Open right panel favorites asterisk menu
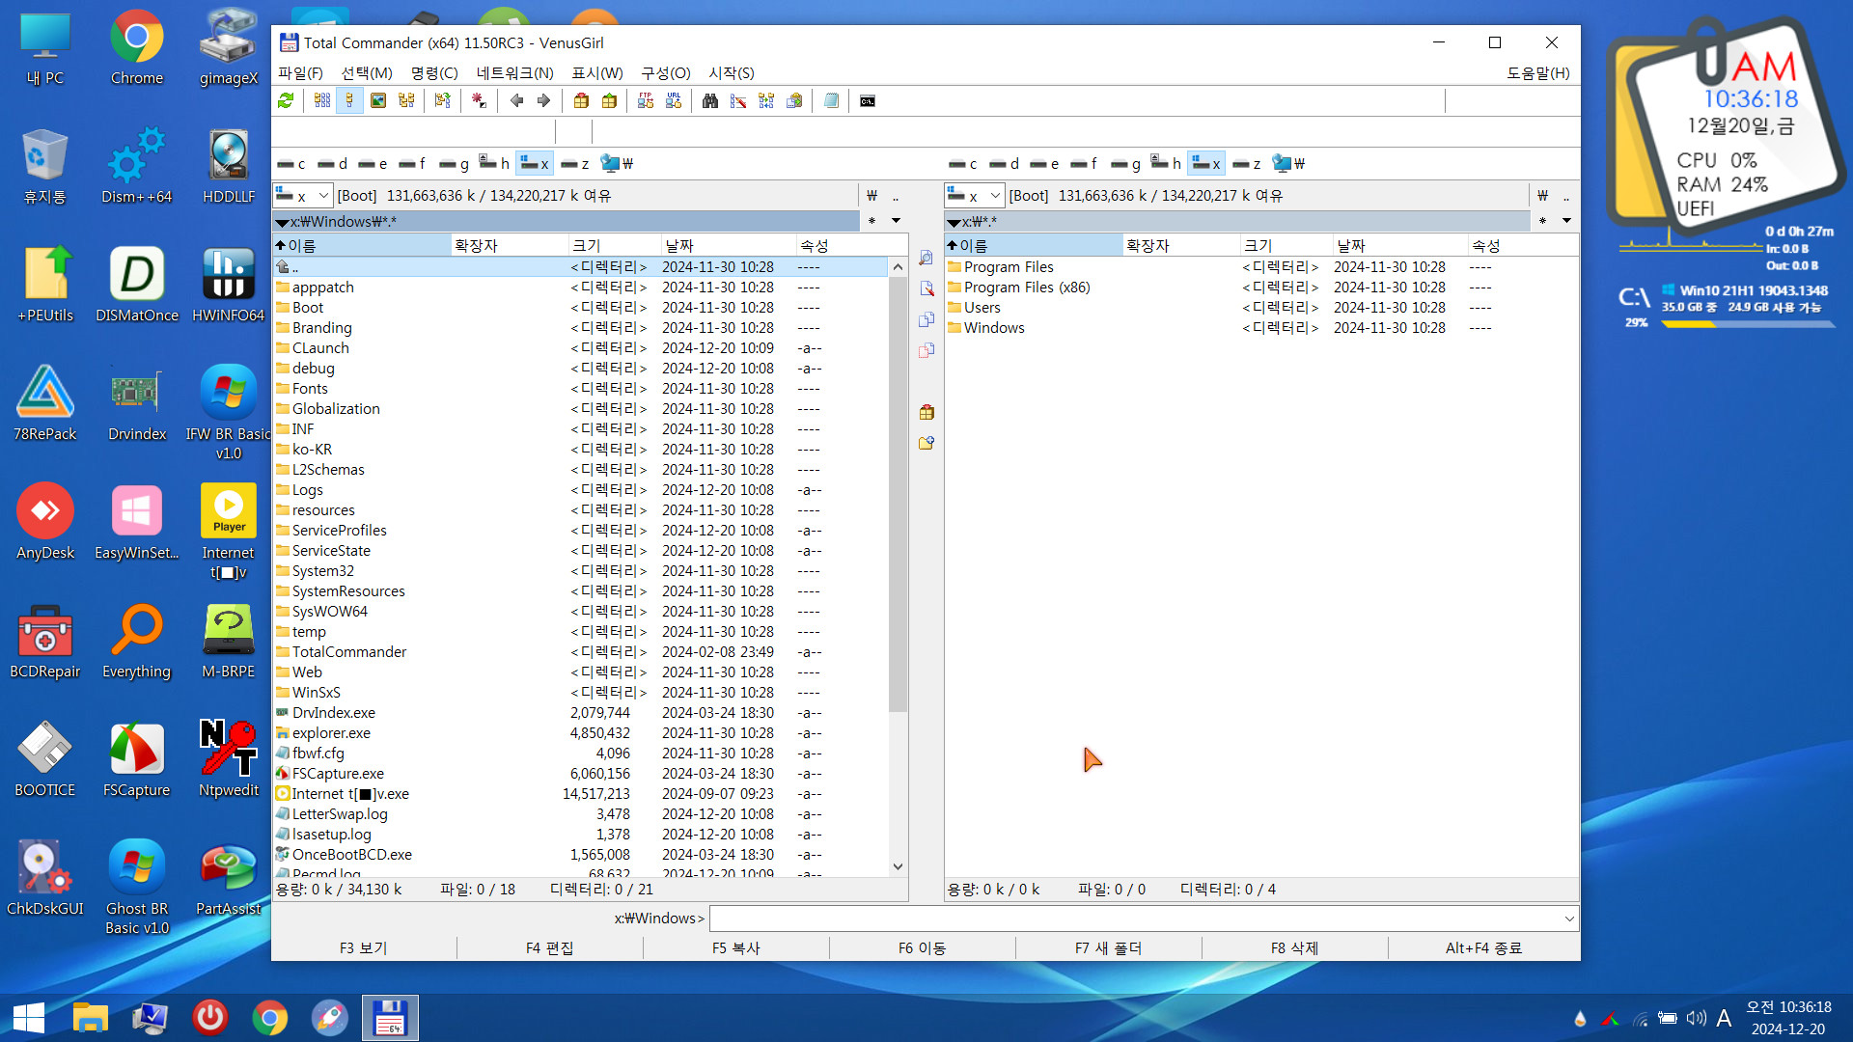Viewport: 1853px width, 1042px height. (1542, 221)
